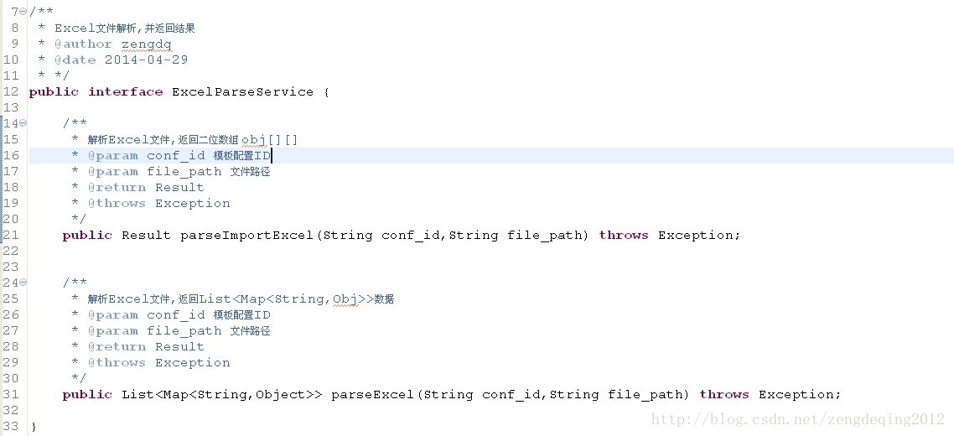This screenshot has width=954, height=436.
Task: Collapse the class Javadoc fold at line 7
Action: (23, 12)
